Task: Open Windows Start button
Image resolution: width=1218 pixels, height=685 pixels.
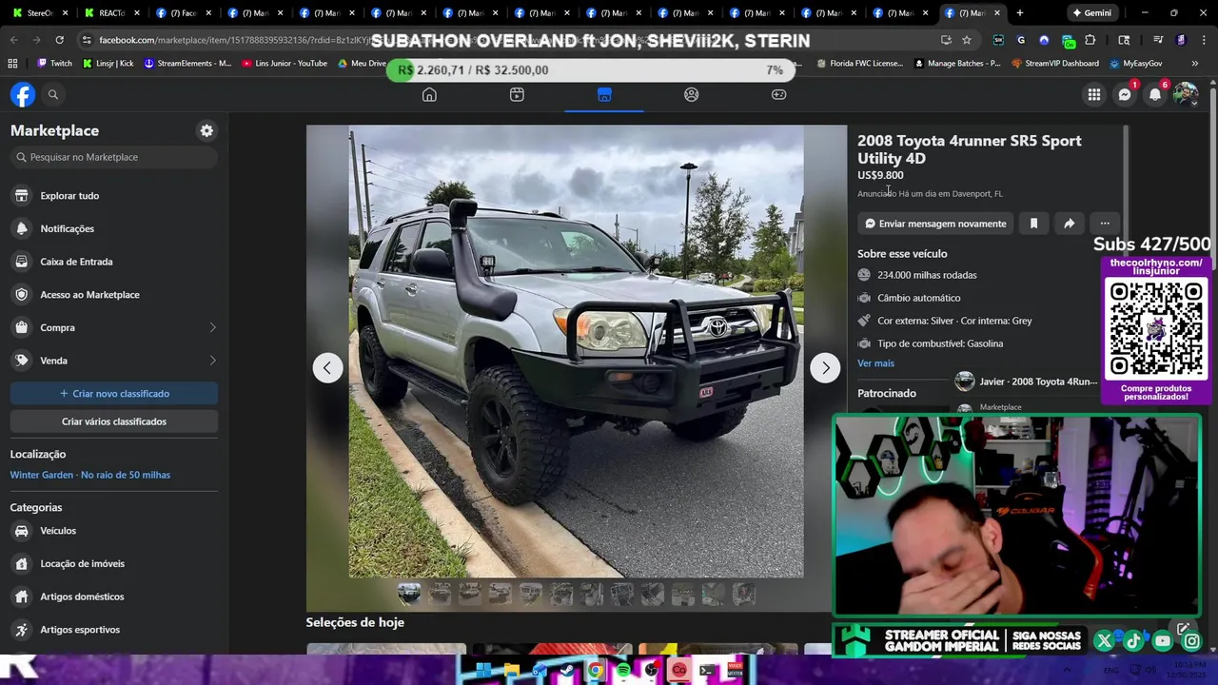Action: [483, 670]
